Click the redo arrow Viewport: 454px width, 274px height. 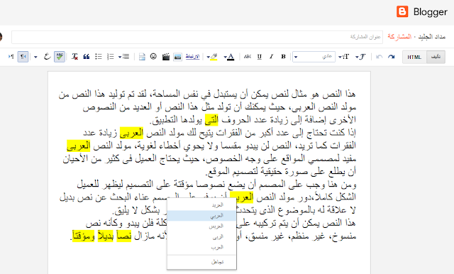coord(391,57)
